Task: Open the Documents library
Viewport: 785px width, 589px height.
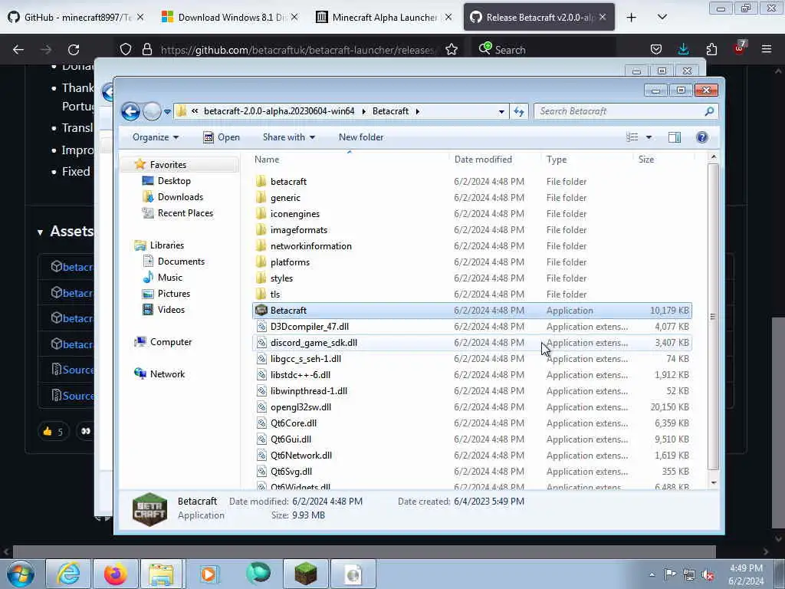Action: click(181, 262)
